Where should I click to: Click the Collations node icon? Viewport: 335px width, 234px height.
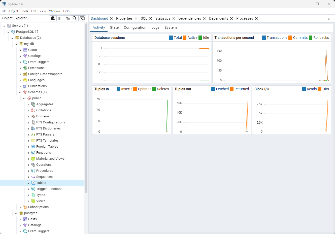click(x=33, y=110)
